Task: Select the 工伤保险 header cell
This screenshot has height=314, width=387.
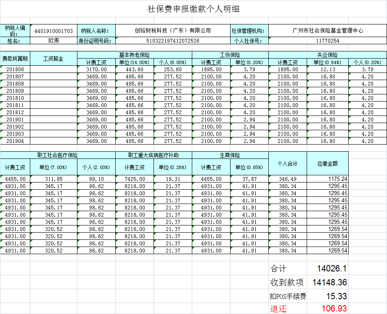Action: pos(230,55)
